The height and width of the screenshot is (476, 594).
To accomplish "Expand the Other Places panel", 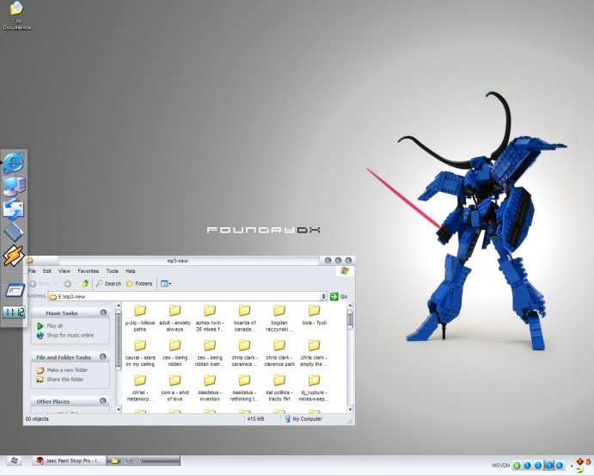I will tap(103, 401).
